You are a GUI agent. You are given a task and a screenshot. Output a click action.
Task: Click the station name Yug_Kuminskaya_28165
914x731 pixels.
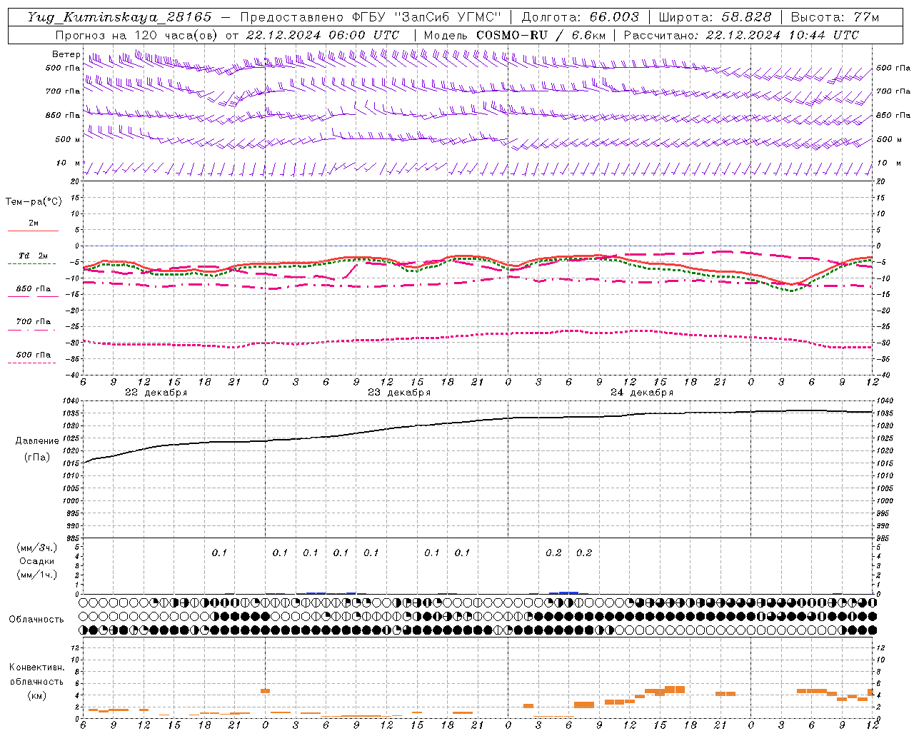pos(119,17)
